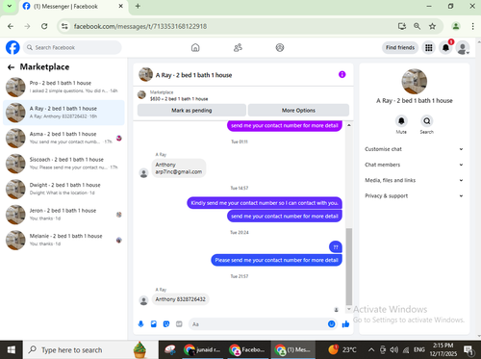
Task: Open the taskbar volume icon
Action: point(394,349)
